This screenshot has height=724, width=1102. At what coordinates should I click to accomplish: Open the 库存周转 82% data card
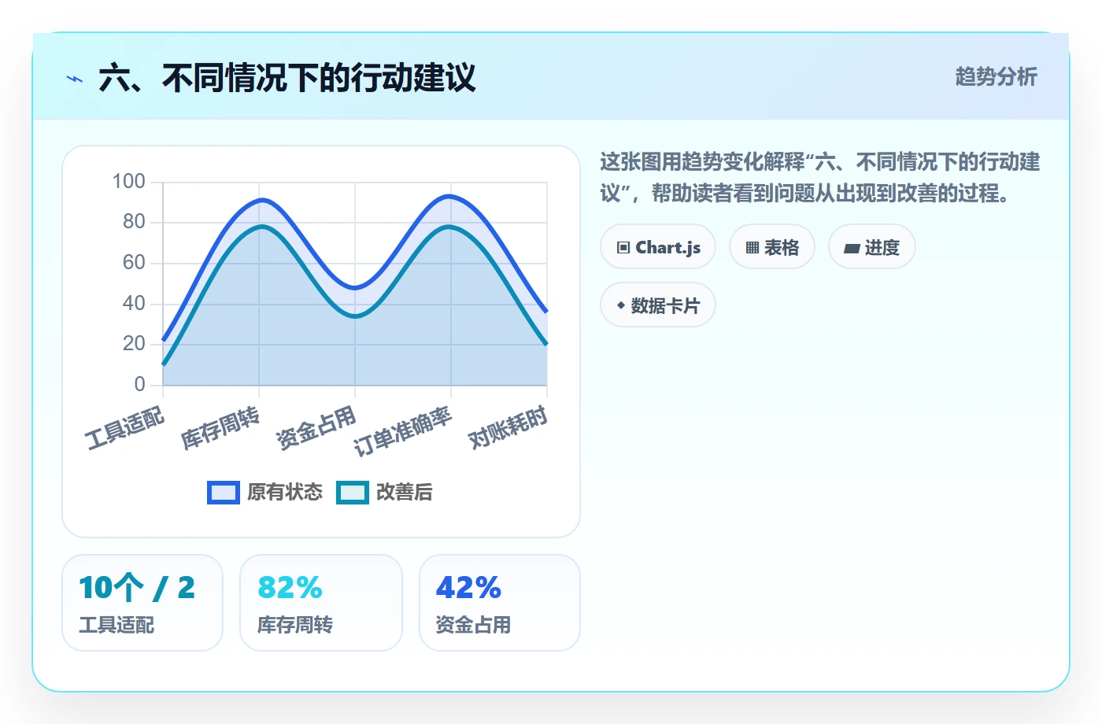pyautogui.click(x=321, y=603)
